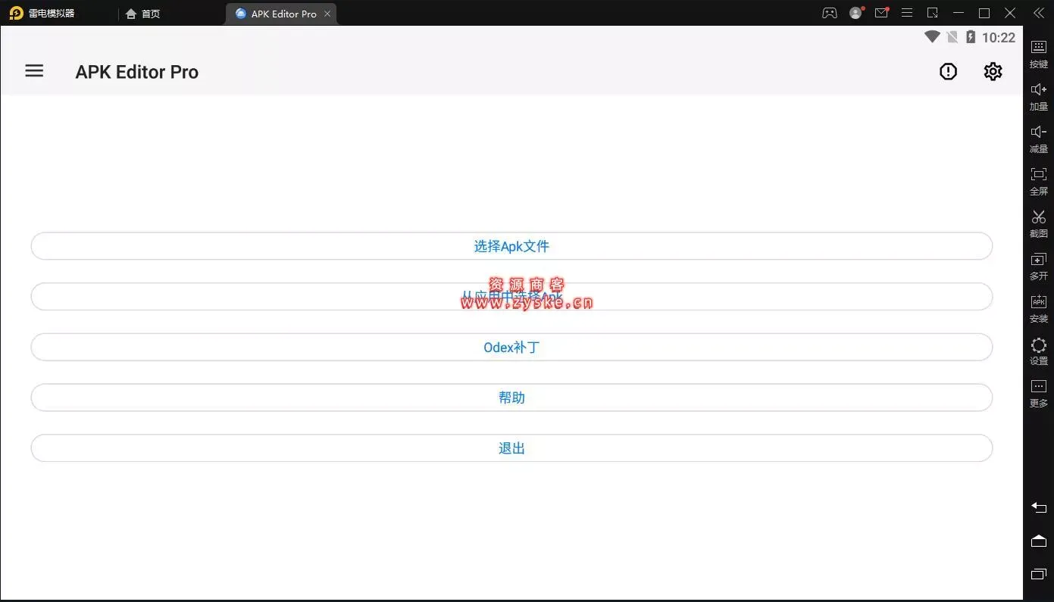Screen dimensions: 1054x602
Task: Click 选择Apk文件 button
Action: point(511,246)
